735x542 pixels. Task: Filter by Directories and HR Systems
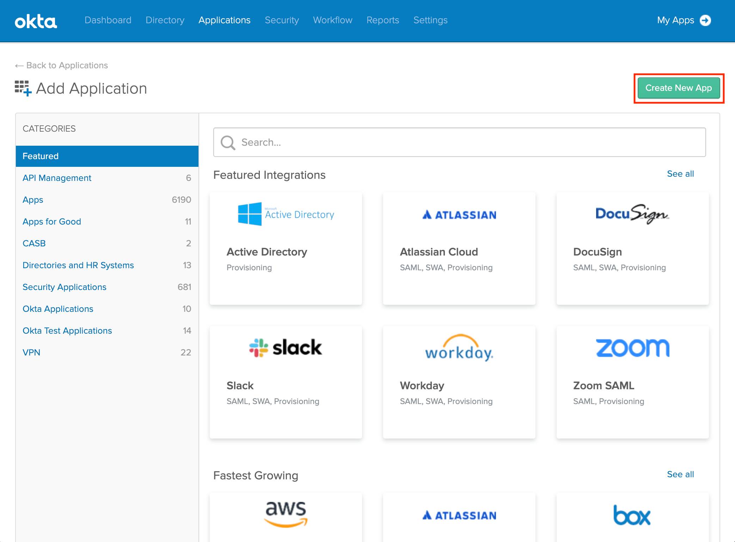[x=78, y=265]
